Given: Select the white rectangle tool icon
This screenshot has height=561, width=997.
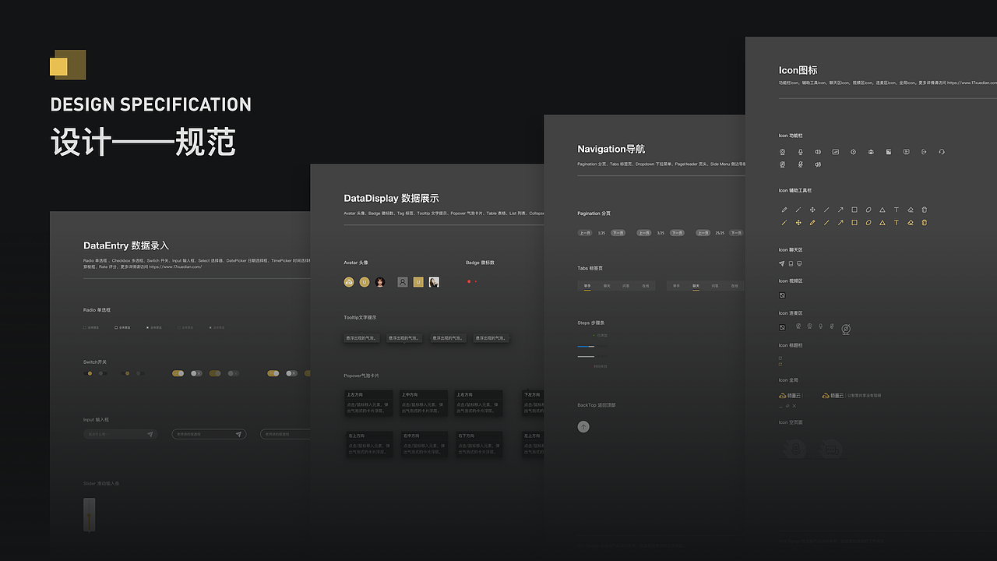Looking at the screenshot, I should pyautogui.click(x=854, y=210).
